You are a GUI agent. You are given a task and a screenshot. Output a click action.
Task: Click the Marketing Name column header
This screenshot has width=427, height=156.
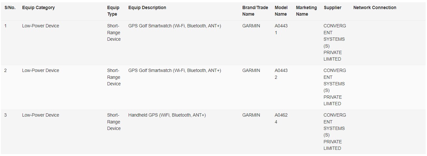coord(306,11)
